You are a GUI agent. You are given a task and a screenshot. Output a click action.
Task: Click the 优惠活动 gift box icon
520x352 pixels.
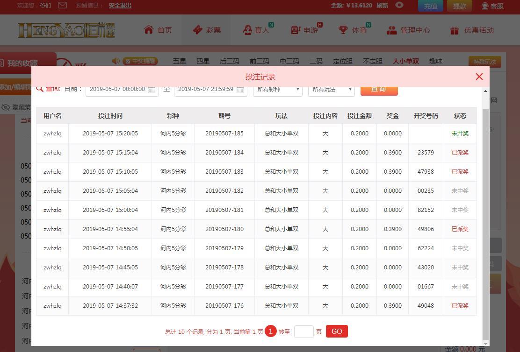click(455, 30)
